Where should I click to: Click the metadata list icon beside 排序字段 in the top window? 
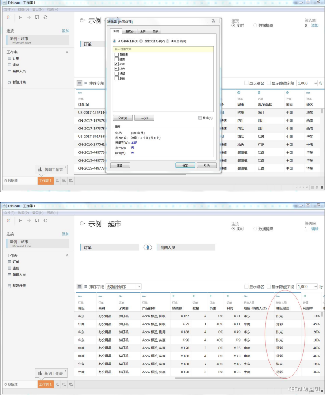[85, 83]
